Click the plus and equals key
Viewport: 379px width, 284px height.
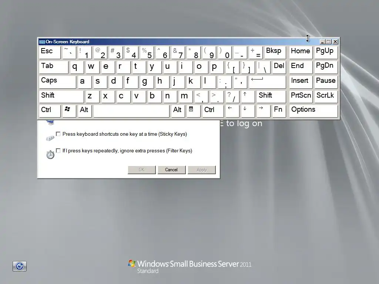click(255, 53)
